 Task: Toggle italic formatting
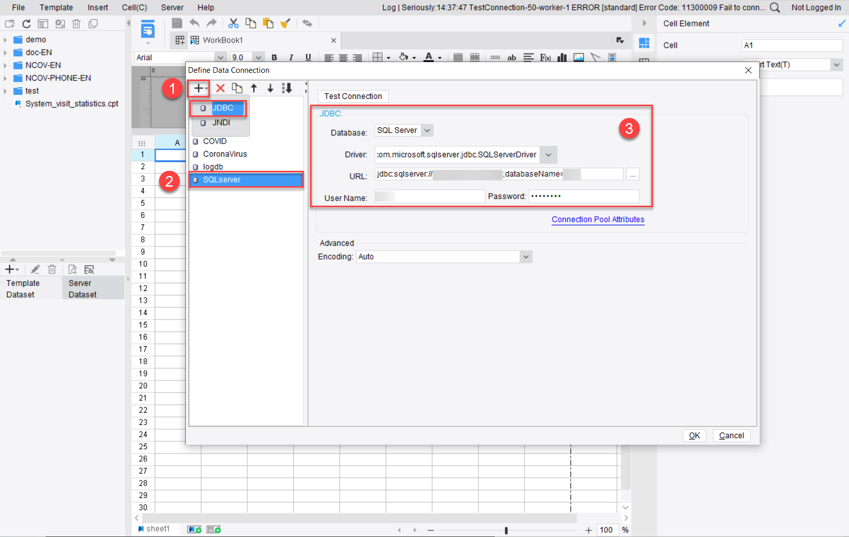click(x=291, y=57)
